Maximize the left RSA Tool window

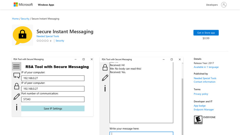point(83,59)
